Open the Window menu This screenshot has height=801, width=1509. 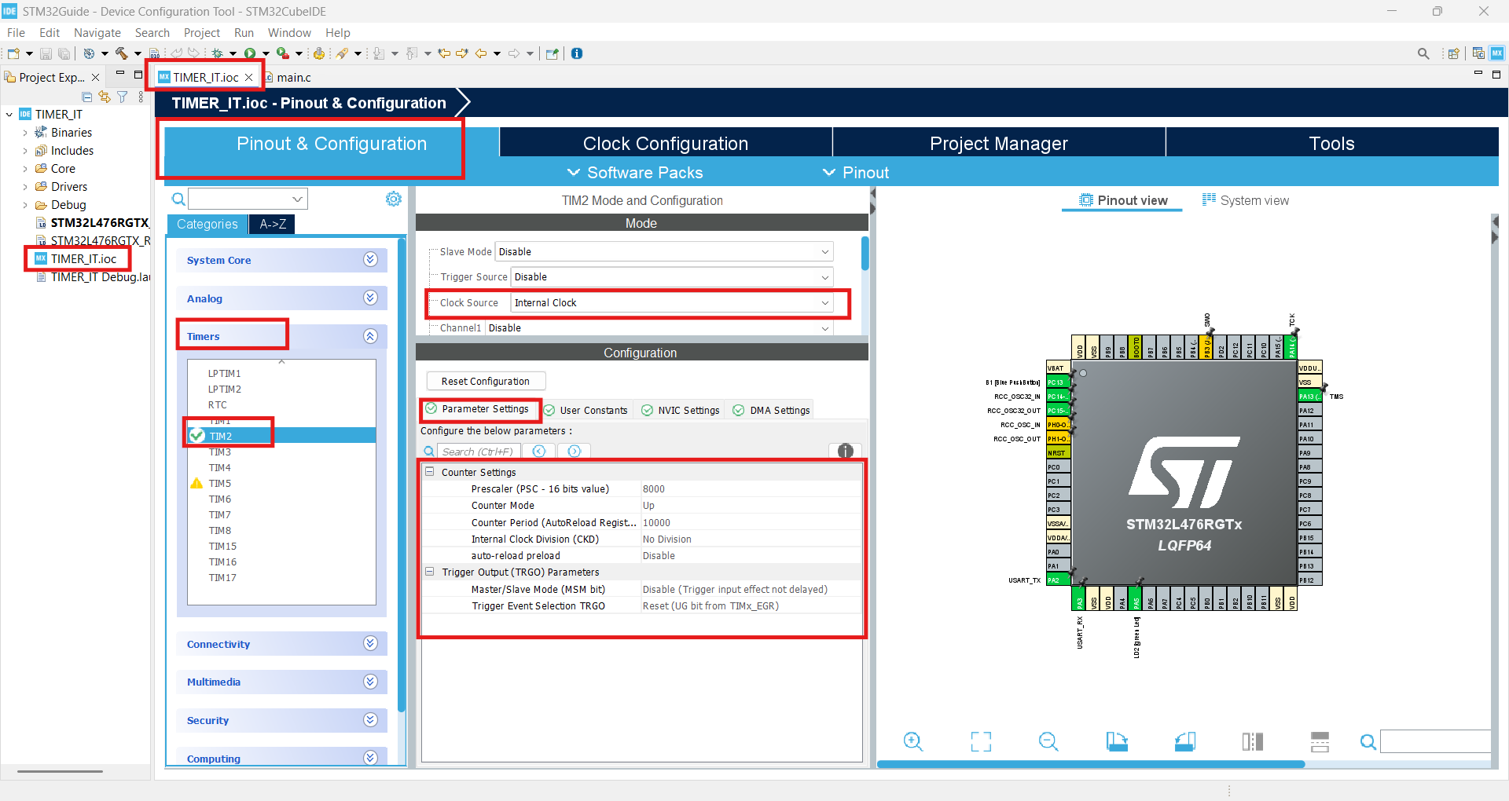pos(289,32)
